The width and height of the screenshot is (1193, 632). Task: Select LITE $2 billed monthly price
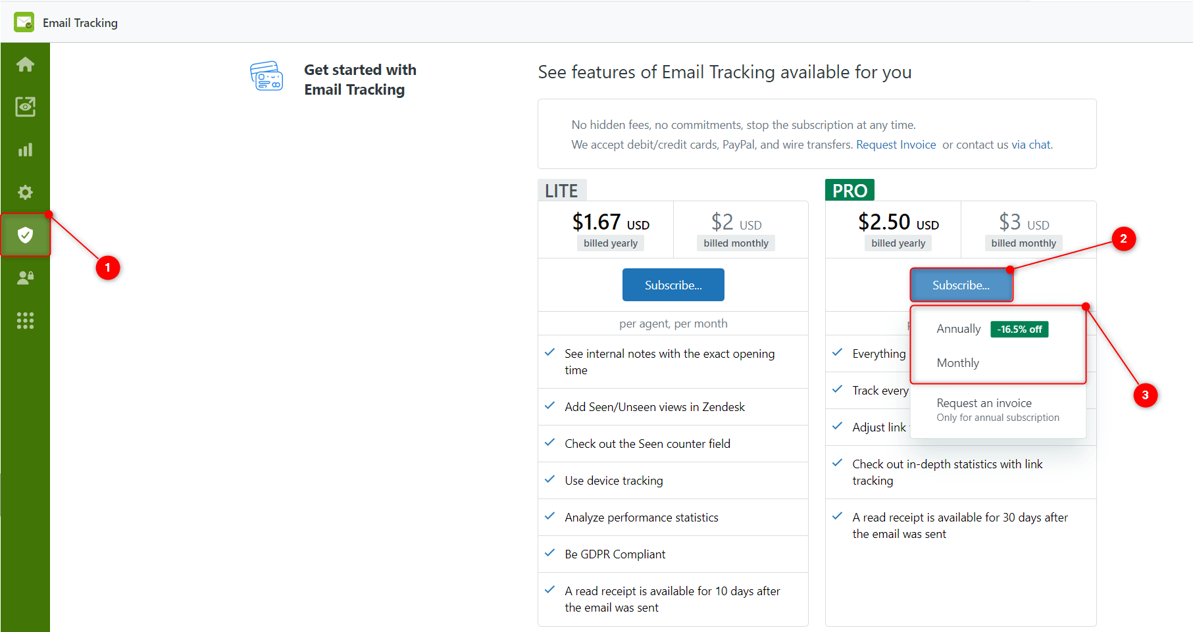[x=736, y=230]
